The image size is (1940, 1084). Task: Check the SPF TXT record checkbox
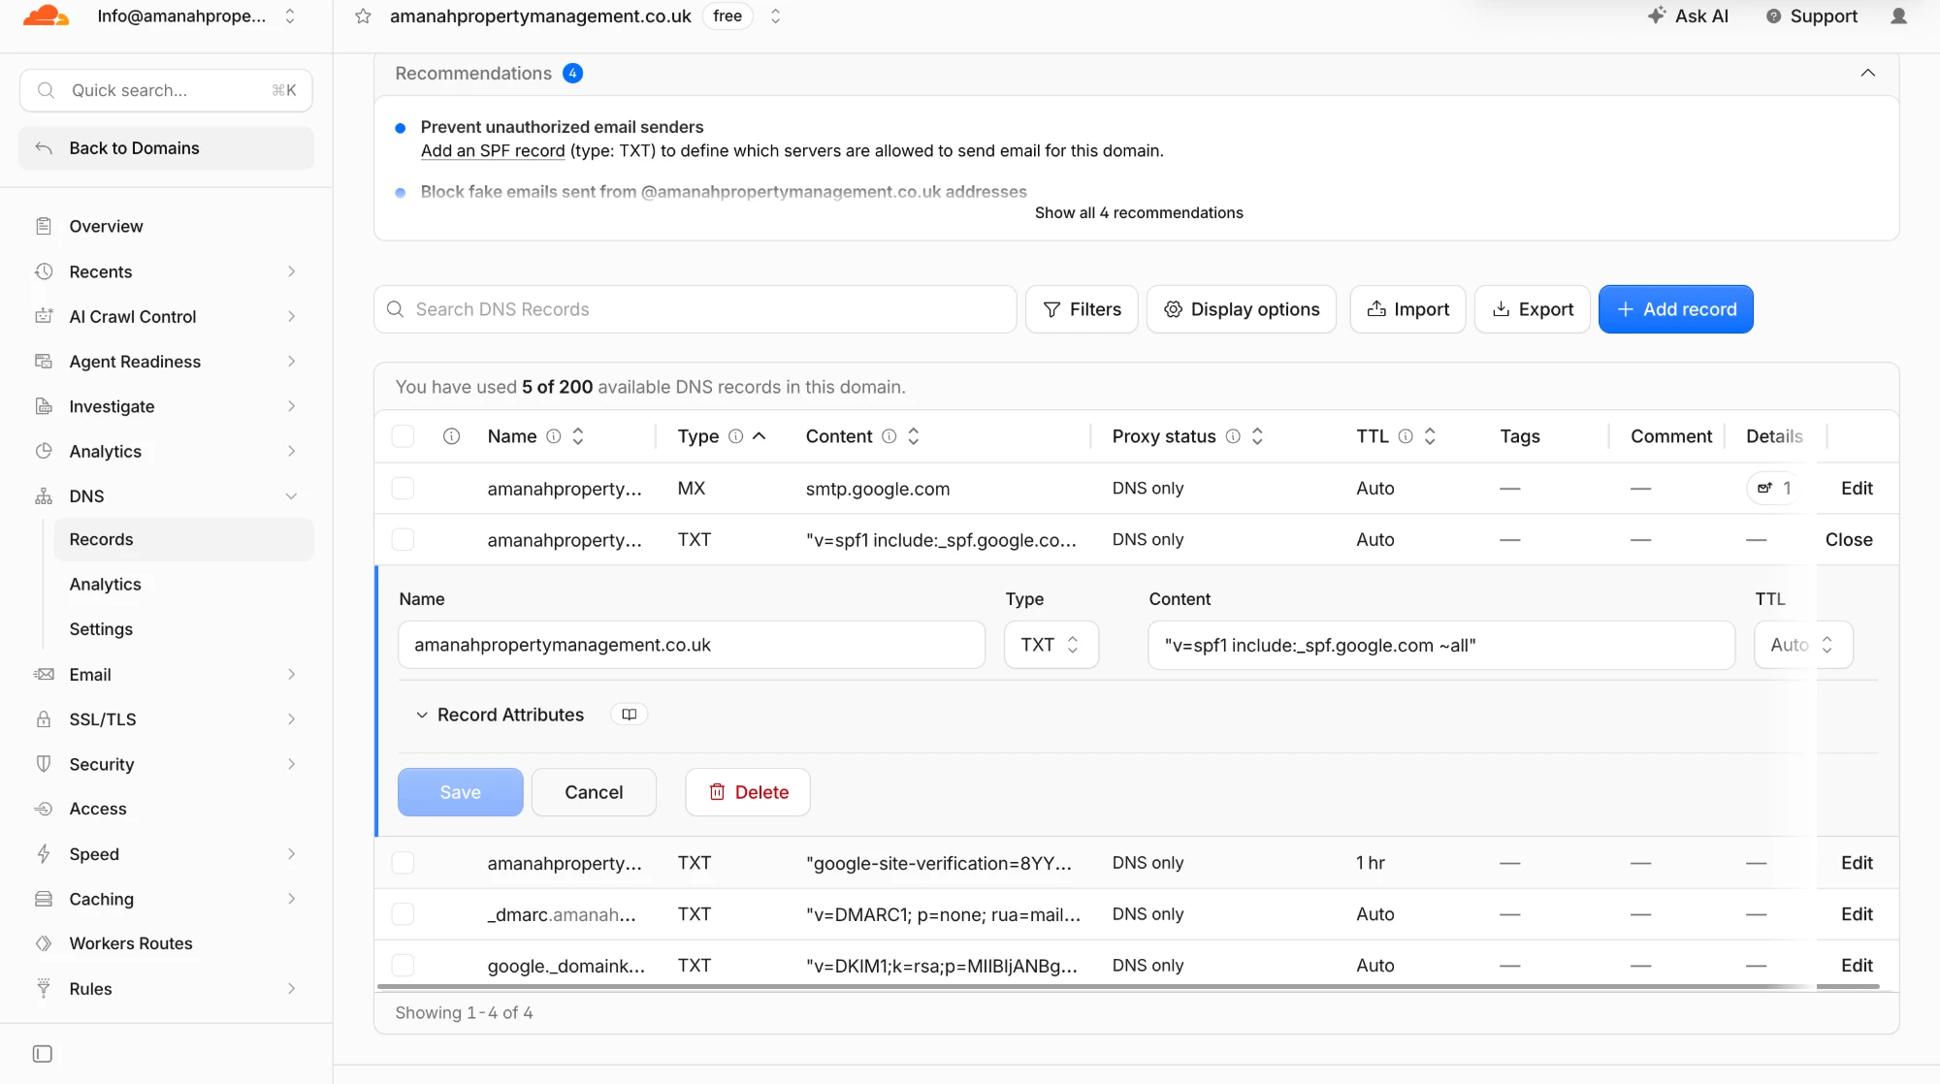[403, 540]
